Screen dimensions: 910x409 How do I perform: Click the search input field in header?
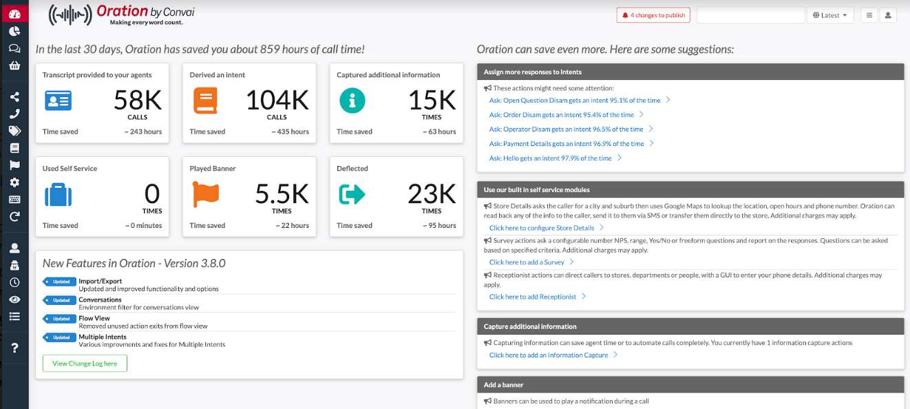[x=750, y=15]
